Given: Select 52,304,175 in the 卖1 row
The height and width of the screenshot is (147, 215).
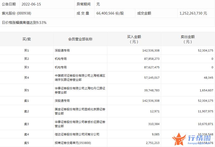Looking at the screenshot, I should pos(206,101).
